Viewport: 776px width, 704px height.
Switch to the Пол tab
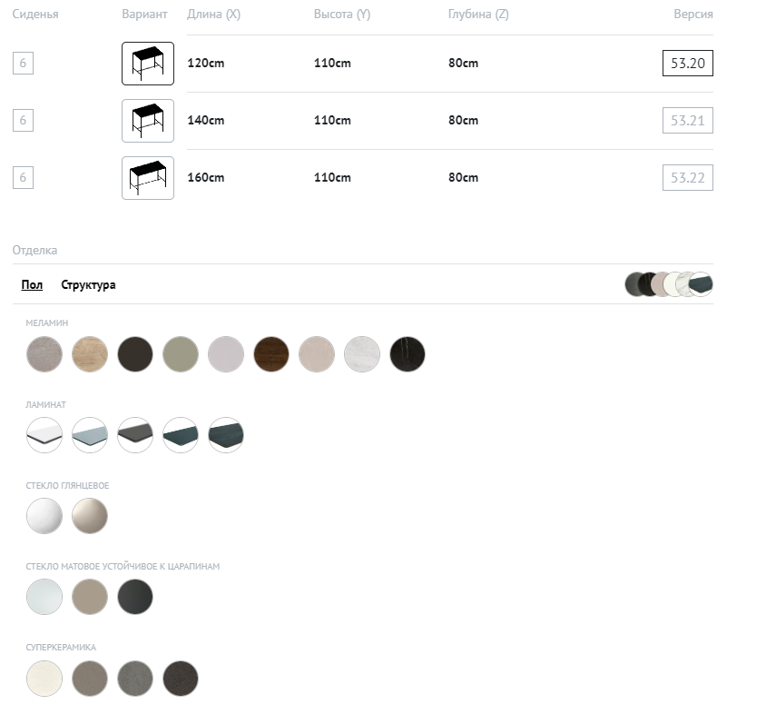pos(32,285)
